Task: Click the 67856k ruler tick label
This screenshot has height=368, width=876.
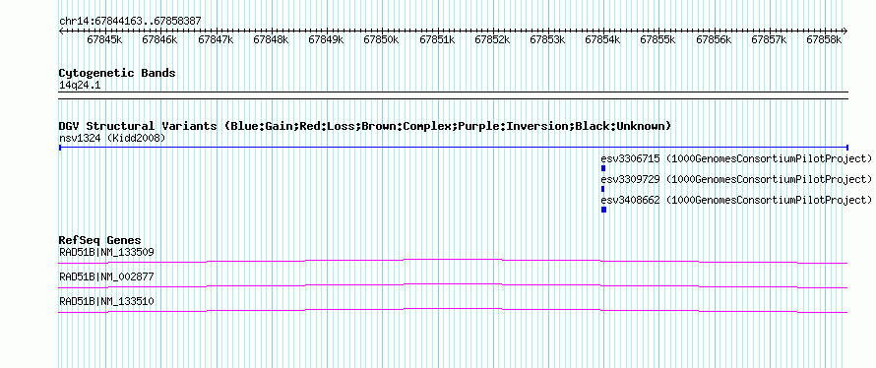Action: click(x=714, y=39)
